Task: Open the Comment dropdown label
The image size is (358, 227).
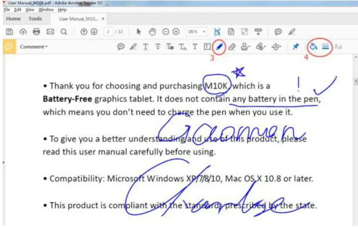Action: (34, 46)
